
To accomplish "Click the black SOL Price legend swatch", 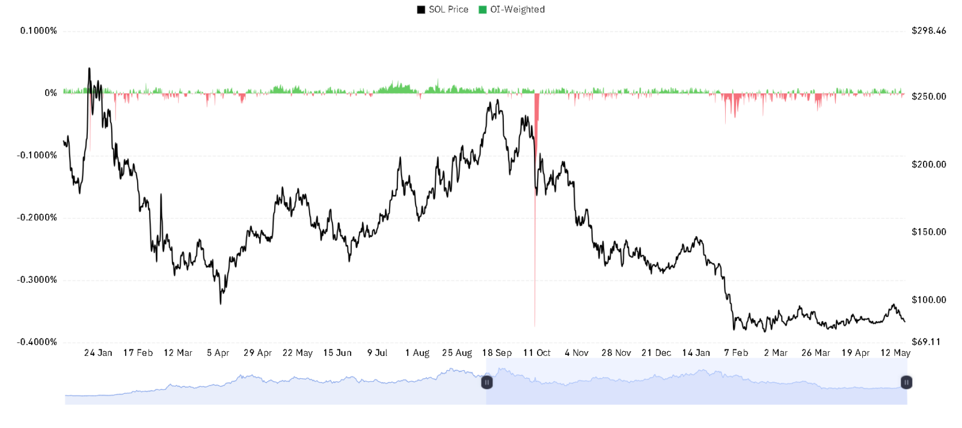I will click(x=421, y=10).
